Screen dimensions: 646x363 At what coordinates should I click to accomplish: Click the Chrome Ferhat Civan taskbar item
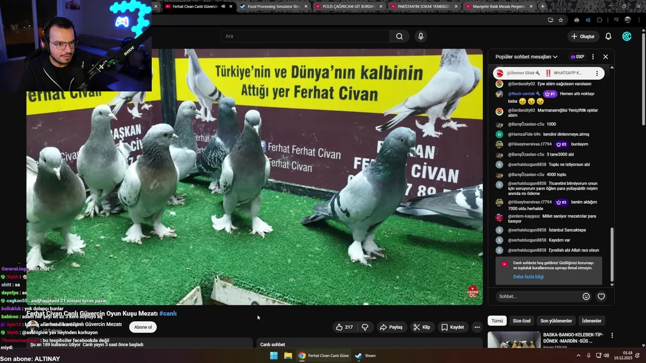324,355
